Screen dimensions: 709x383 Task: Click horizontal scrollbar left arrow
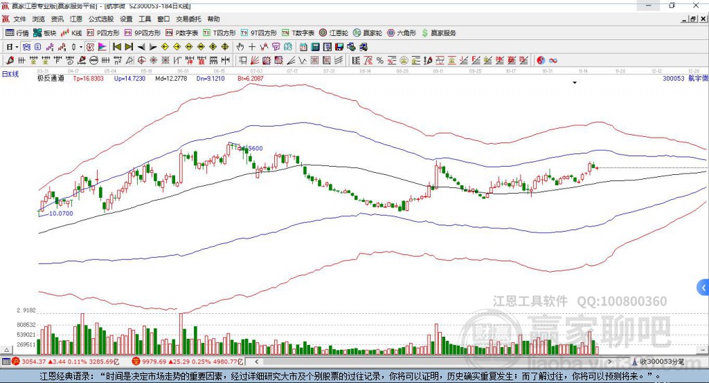coord(257,362)
